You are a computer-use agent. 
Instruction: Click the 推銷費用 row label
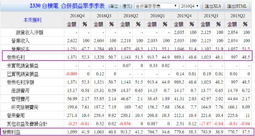click(20, 91)
